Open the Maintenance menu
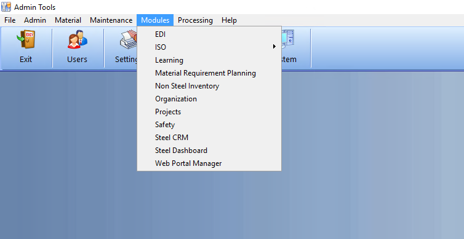This screenshot has width=464, height=239. pos(111,20)
